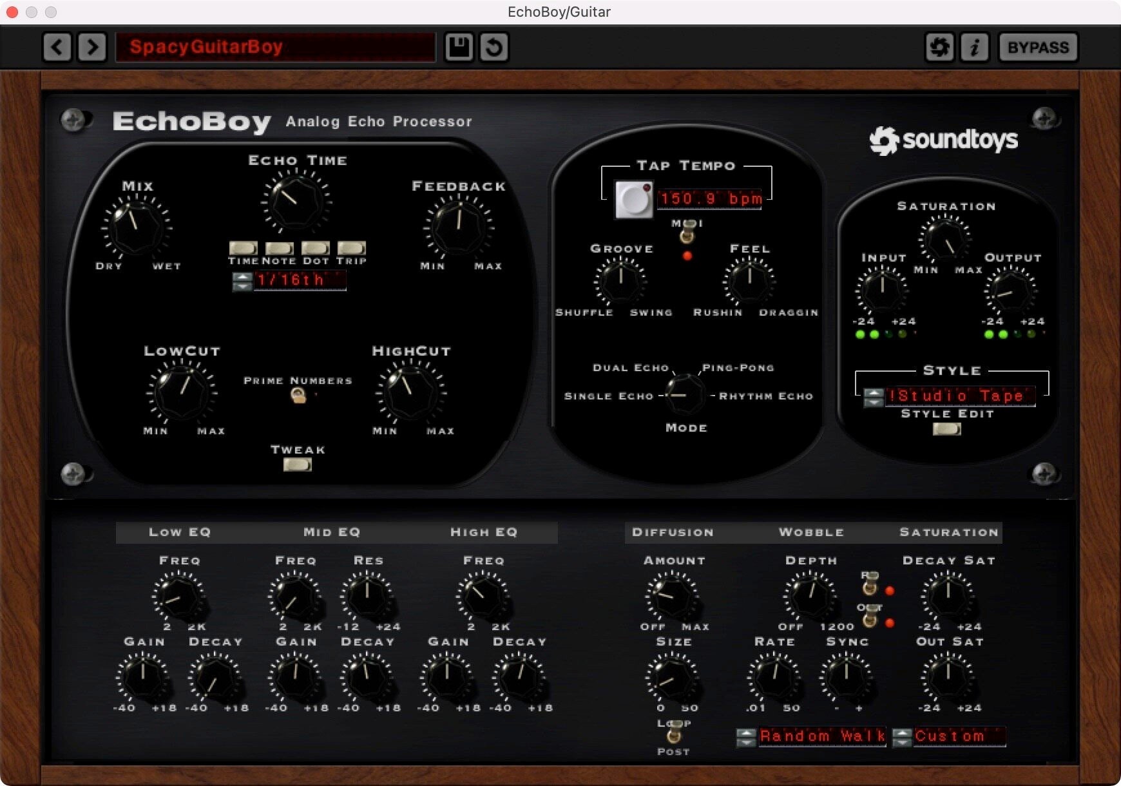Viewport: 1121px width, 786px height.
Task: Click the 1/16th echo time display
Action: (300, 280)
